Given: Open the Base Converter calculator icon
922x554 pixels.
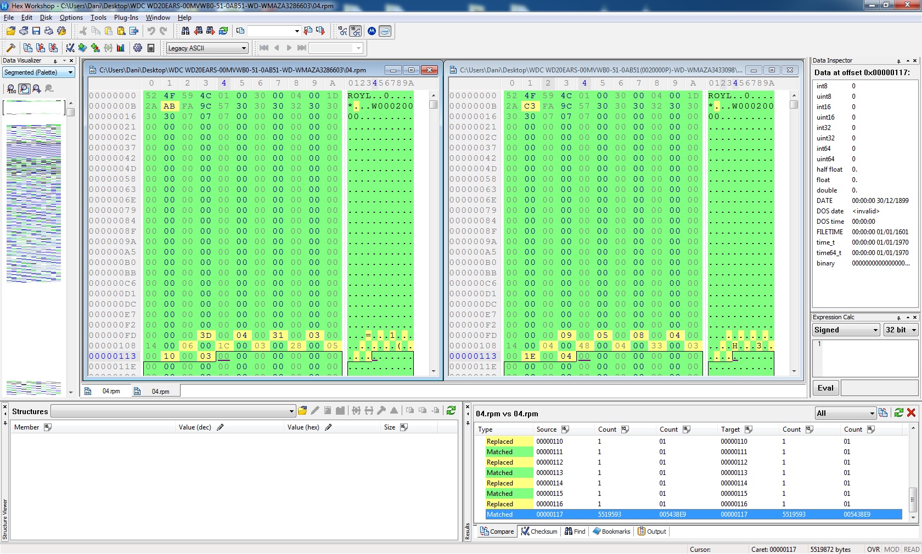Looking at the screenshot, I should click(151, 48).
